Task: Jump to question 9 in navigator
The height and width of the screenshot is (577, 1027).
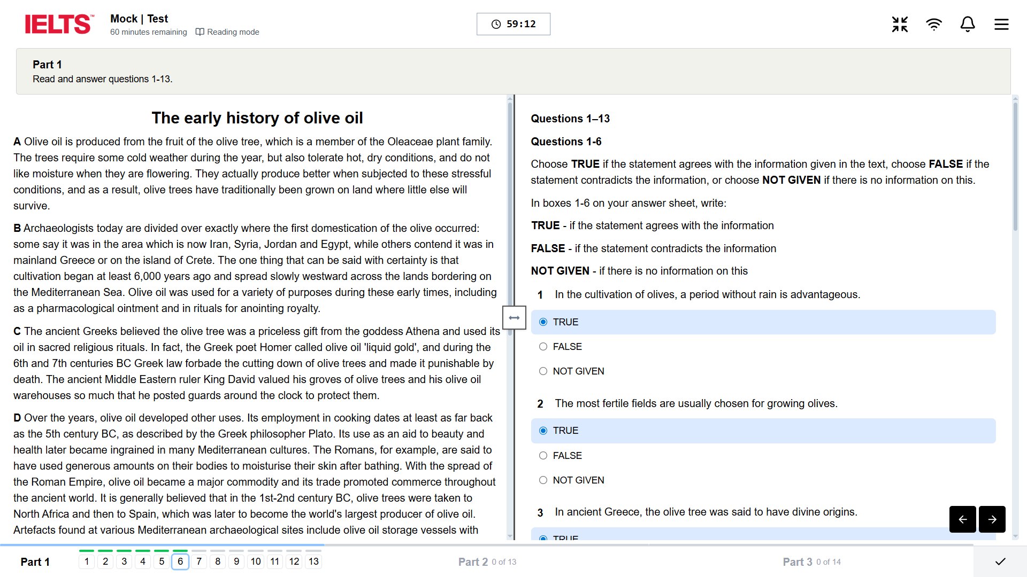Action: 236,562
